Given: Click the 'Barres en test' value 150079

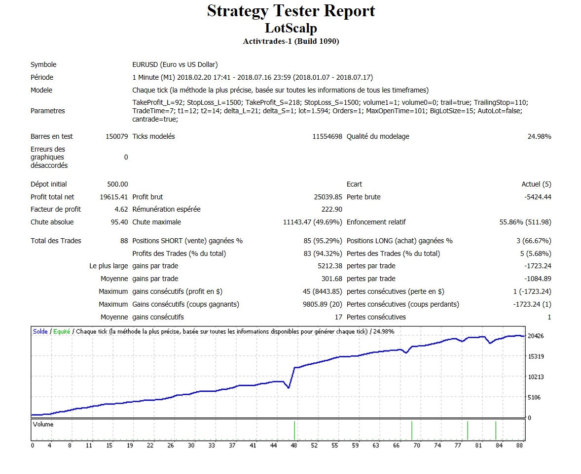Looking at the screenshot, I should [x=117, y=136].
